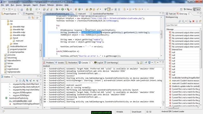This screenshot has height=114, width=203.
Task: Select the drawable-hdpi folder
Action: [x=19, y=27]
